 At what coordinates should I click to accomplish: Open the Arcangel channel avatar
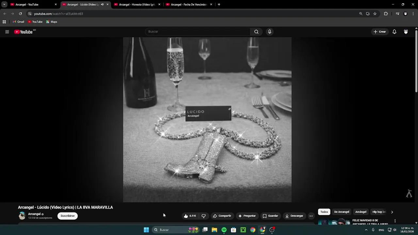(22, 216)
